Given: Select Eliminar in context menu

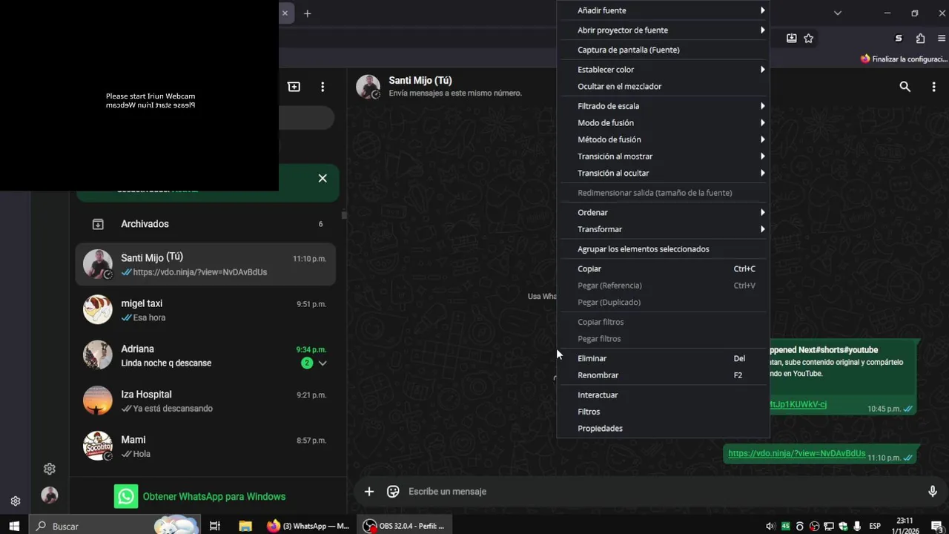Looking at the screenshot, I should point(663,359).
